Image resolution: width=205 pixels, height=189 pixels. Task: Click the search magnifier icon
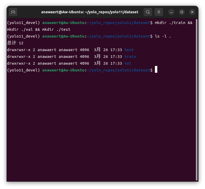148,12
